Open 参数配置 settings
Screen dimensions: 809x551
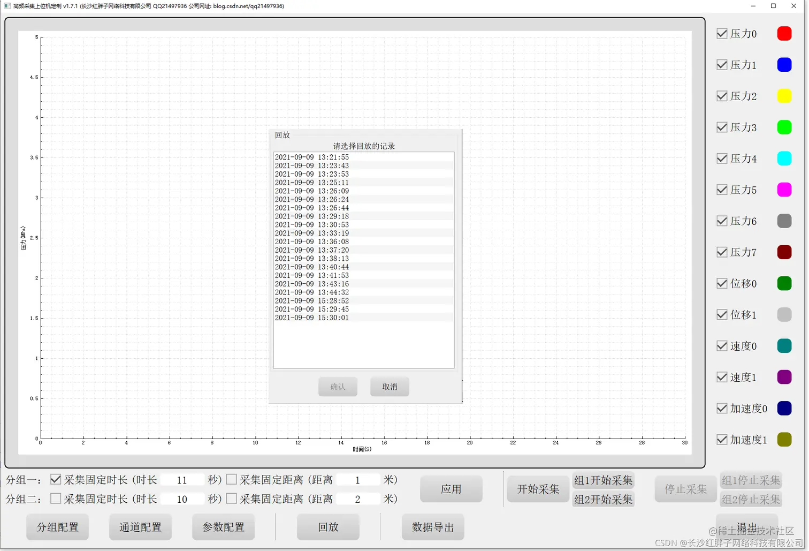223,527
